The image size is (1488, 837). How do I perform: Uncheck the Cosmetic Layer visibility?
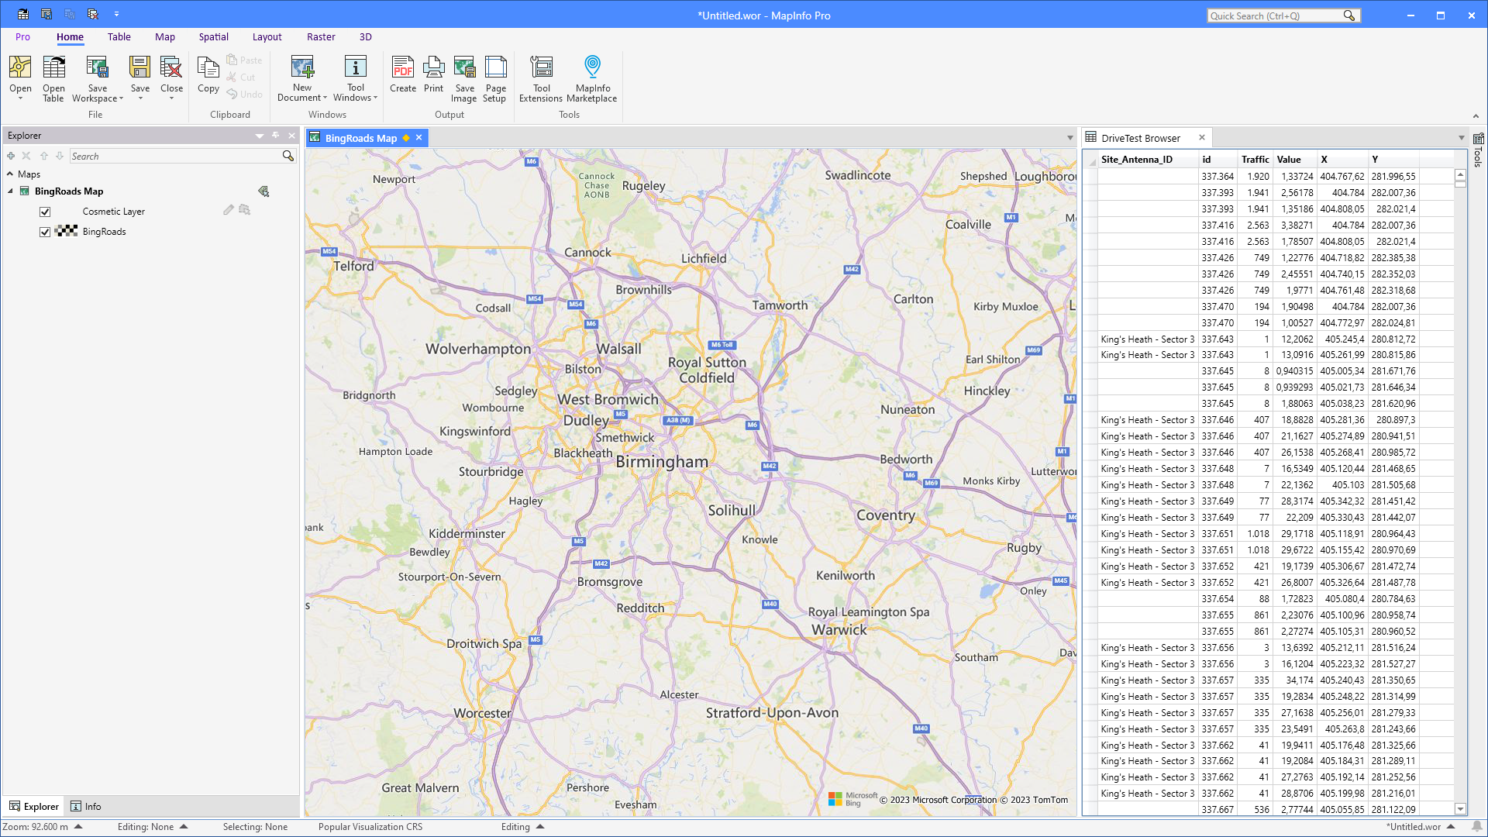pyautogui.click(x=45, y=211)
